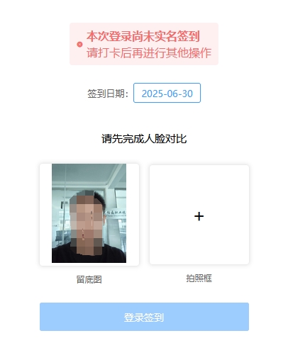Image resolution: width=288 pixels, height=360 pixels.
Task: Click the pixelated face in reference photo
Action: coord(87,222)
